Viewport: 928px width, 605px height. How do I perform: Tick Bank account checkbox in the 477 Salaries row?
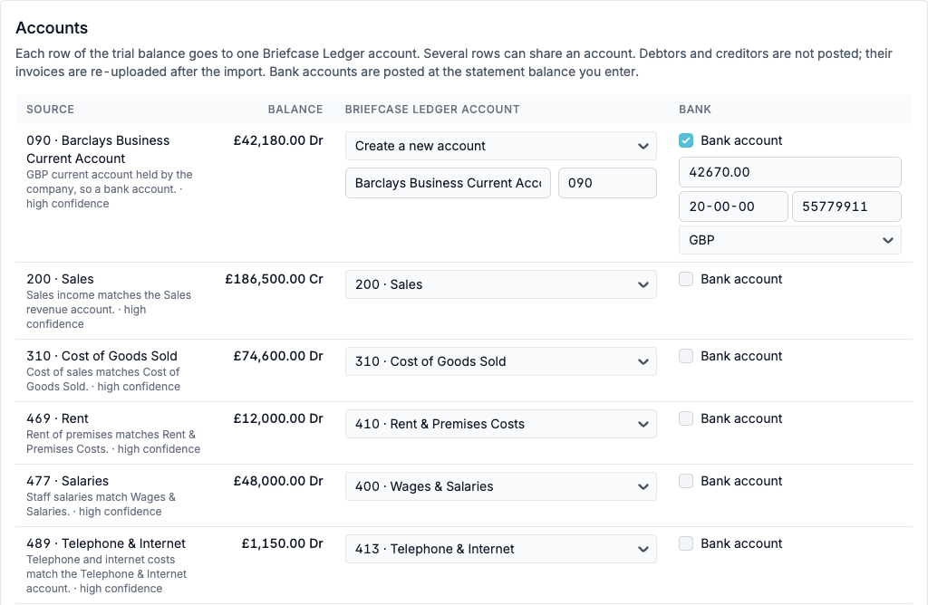pos(686,481)
